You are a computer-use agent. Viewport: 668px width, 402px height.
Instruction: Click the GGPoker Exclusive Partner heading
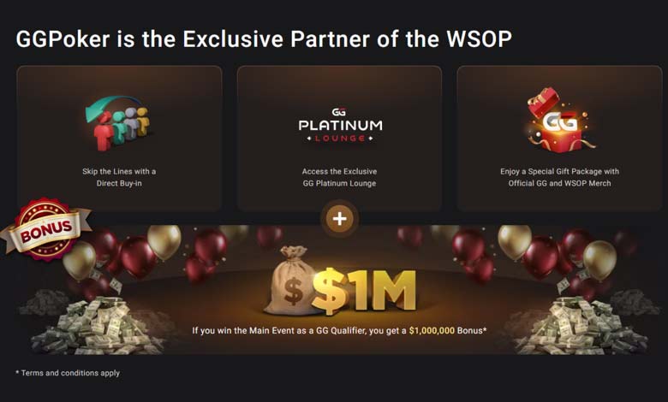[264, 38]
